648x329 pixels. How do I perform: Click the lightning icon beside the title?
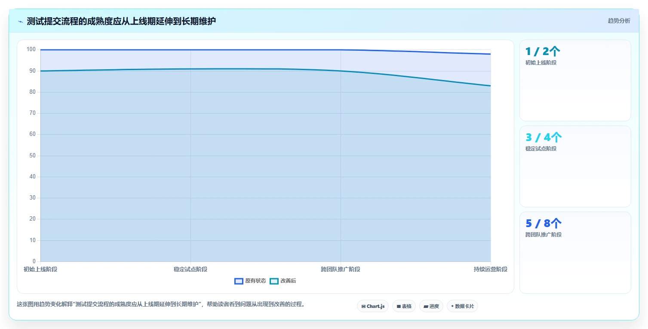(20, 22)
